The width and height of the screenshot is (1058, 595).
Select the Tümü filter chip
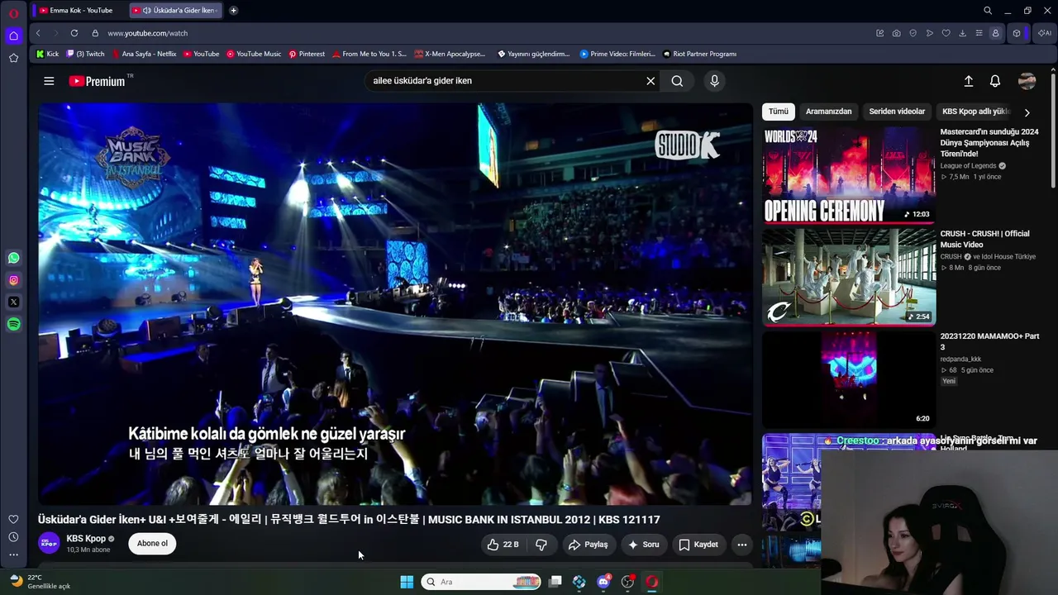click(x=779, y=112)
